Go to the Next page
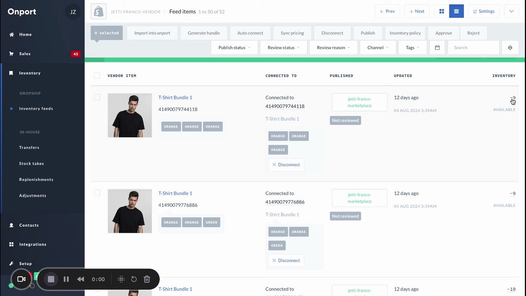526x296 pixels. pyautogui.click(x=417, y=11)
